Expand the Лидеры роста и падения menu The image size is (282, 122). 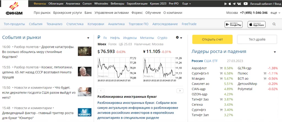point(275,52)
